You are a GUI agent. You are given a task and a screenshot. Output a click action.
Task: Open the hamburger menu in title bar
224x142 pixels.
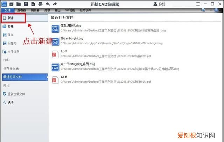click(198, 4)
